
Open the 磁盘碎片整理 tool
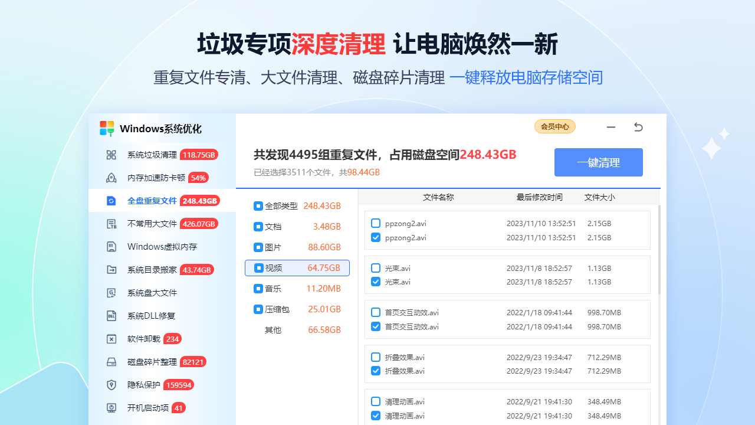click(150, 361)
